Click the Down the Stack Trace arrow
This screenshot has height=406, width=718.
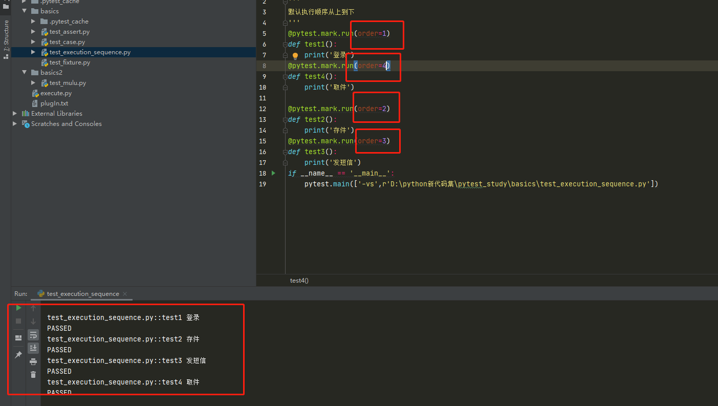[x=33, y=322]
